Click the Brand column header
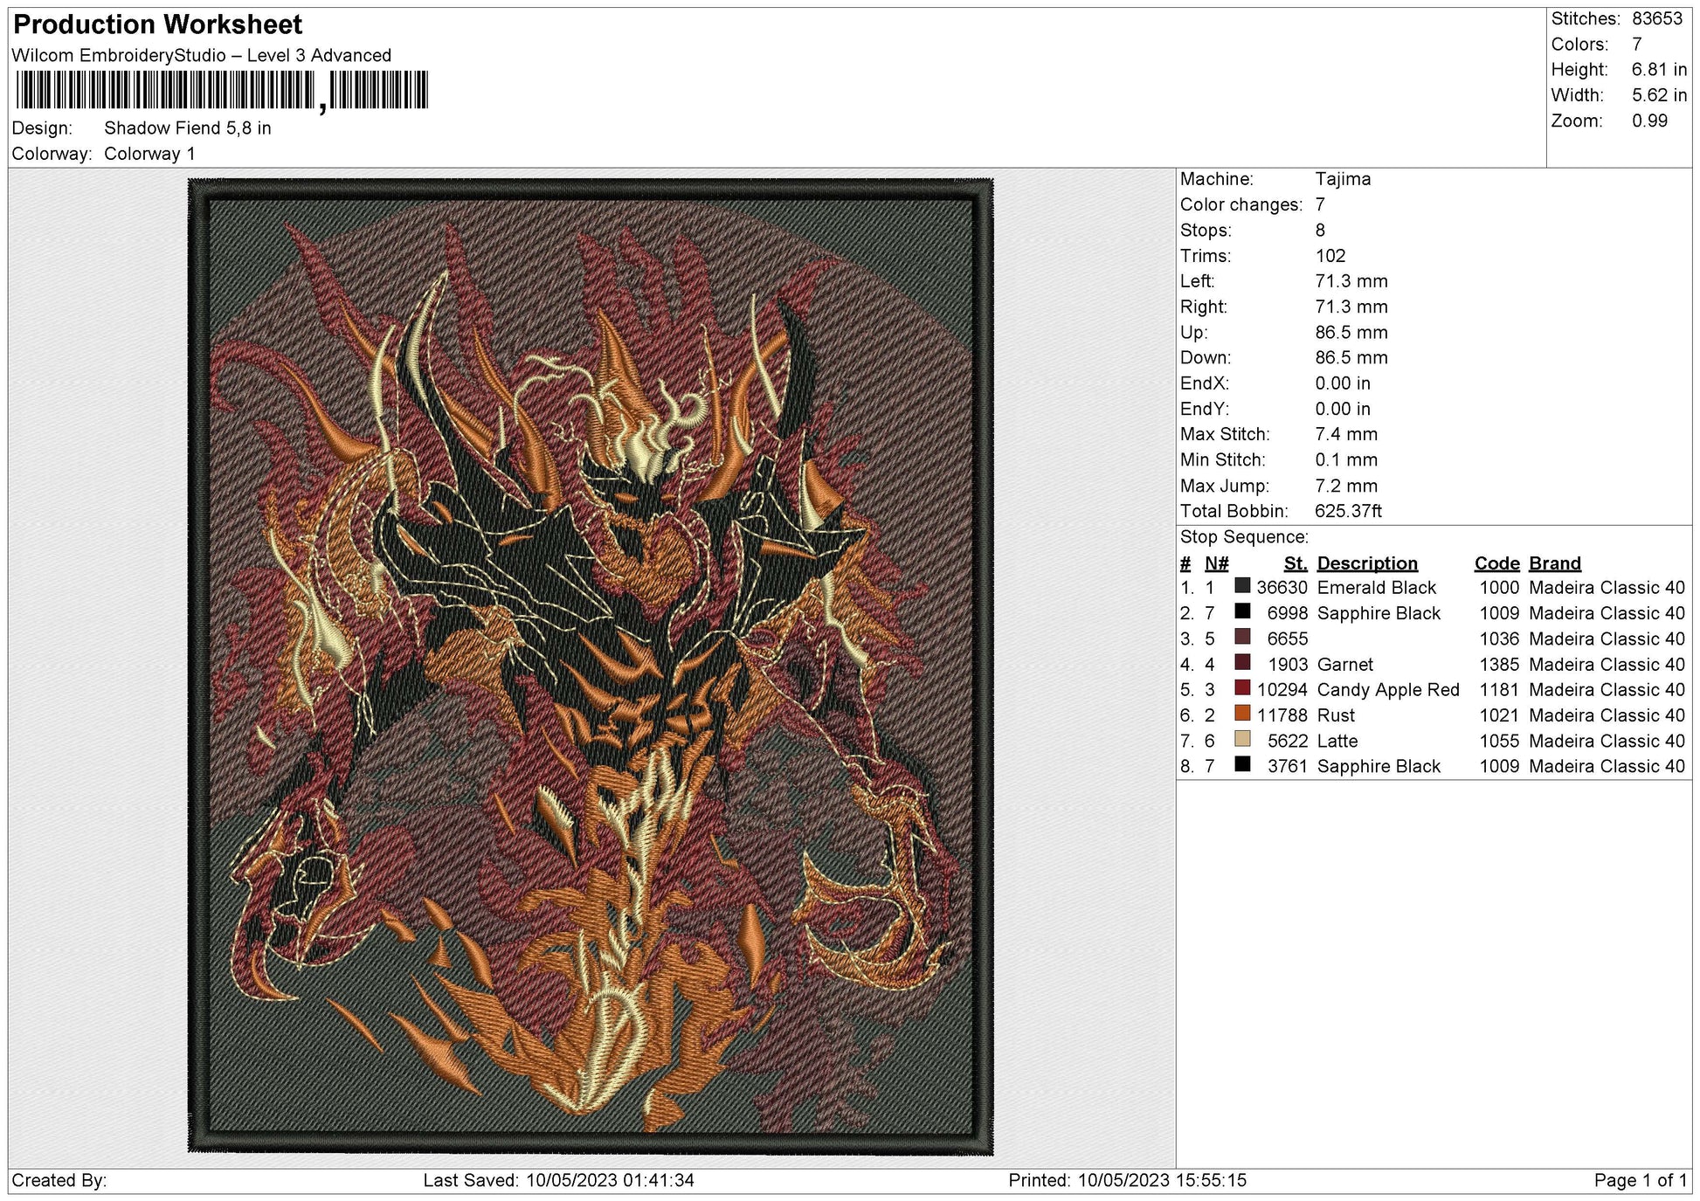This screenshot has height=1201, width=1700. pos(1554,563)
